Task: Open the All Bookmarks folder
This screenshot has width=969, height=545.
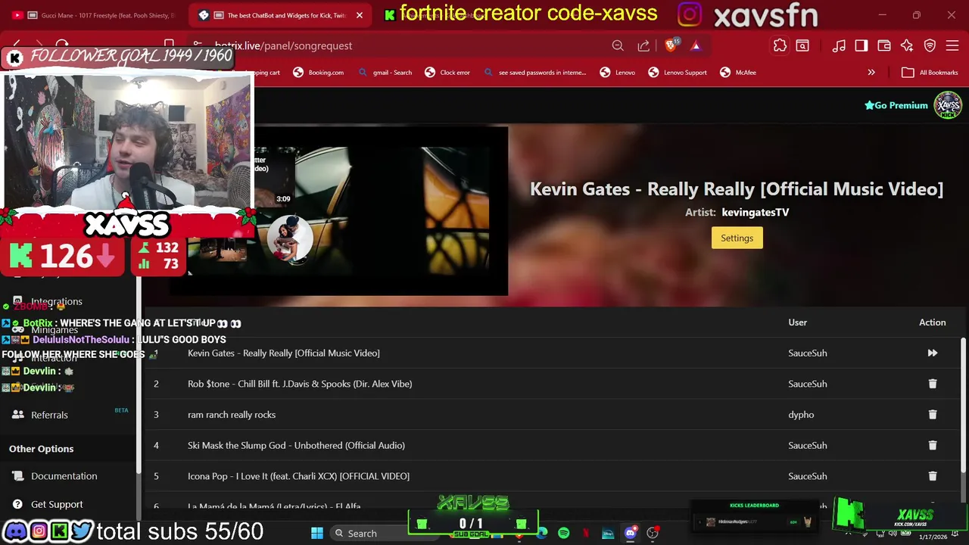Action: point(930,73)
